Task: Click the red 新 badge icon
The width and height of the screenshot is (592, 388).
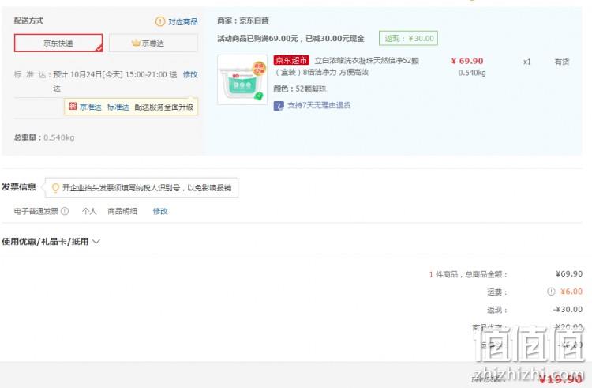Action: [73, 107]
